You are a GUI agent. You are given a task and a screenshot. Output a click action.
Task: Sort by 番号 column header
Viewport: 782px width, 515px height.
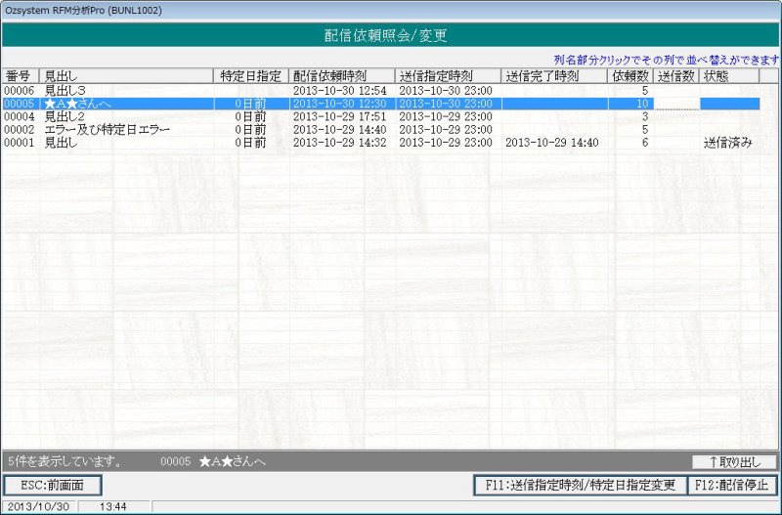[x=21, y=76]
